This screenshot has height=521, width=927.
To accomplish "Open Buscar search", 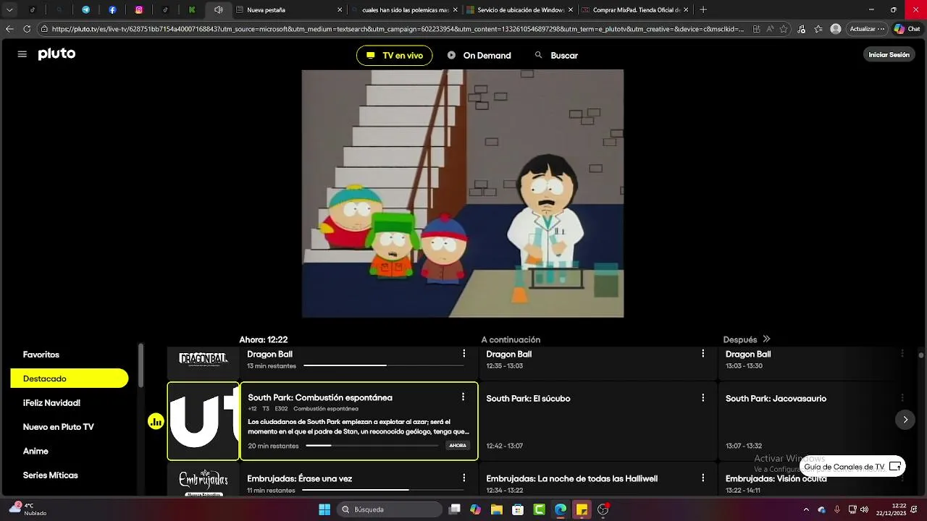I will (x=556, y=56).
